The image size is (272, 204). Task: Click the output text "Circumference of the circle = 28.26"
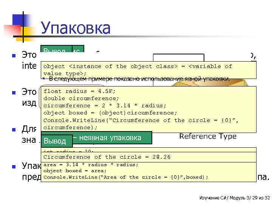coord(107,157)
